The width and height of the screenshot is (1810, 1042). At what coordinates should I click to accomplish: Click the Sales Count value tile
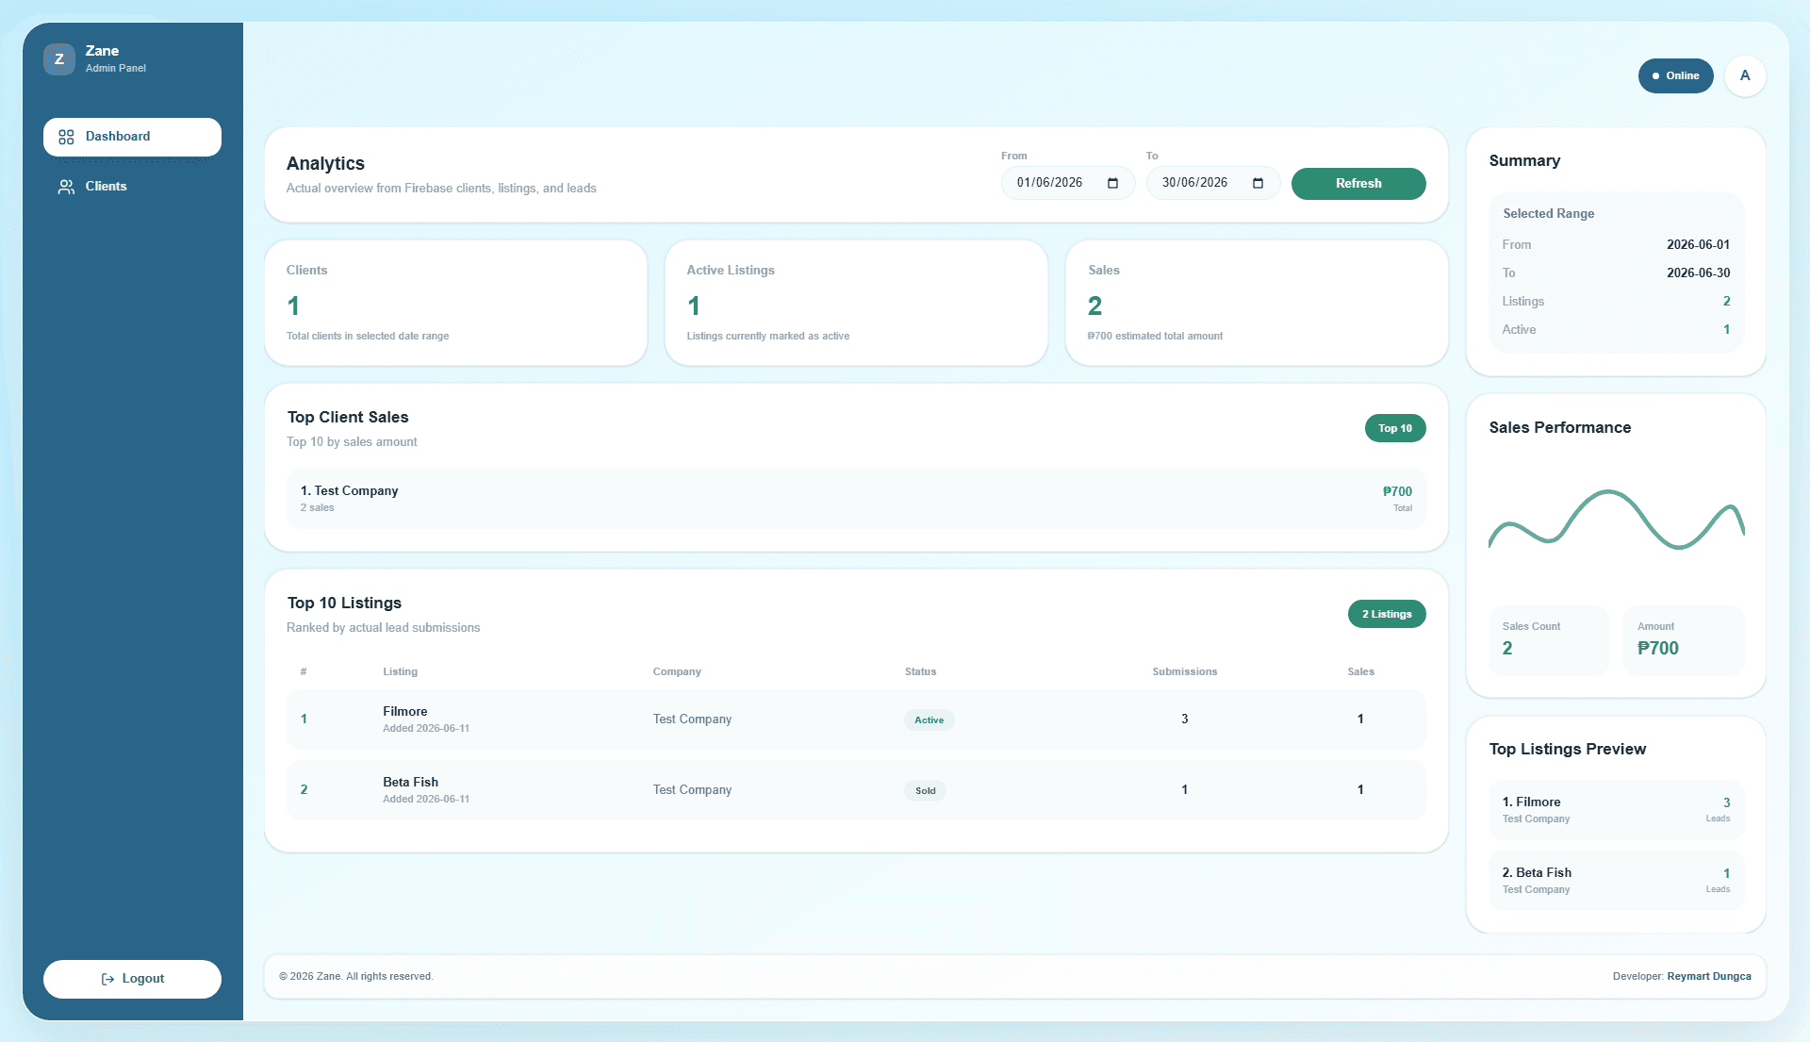coord(1549,640)
